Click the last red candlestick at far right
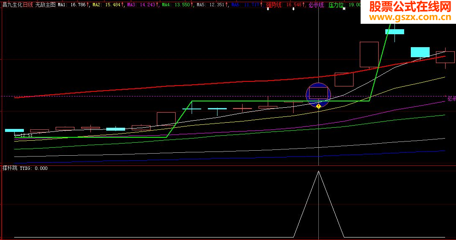456x240 pixels. (x=445, y=57)
